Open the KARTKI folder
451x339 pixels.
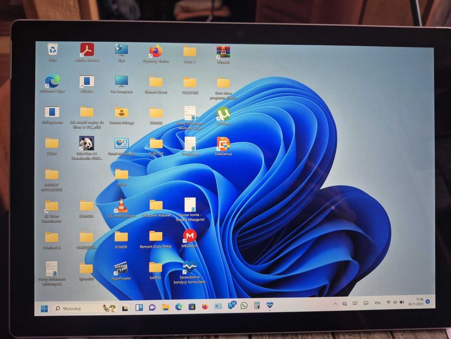pyautogui.click(x=155, y=270)
